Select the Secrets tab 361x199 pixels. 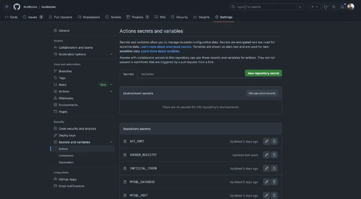[x=129, y=74]
